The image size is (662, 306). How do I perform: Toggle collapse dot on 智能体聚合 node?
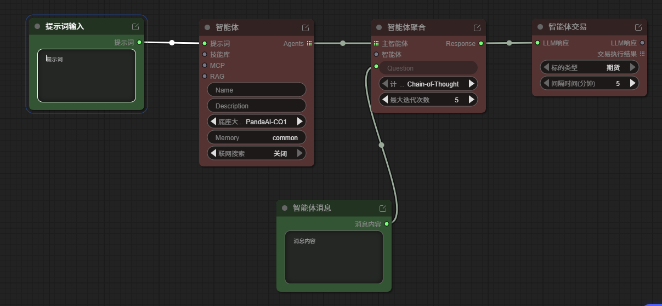click(379, 27)
